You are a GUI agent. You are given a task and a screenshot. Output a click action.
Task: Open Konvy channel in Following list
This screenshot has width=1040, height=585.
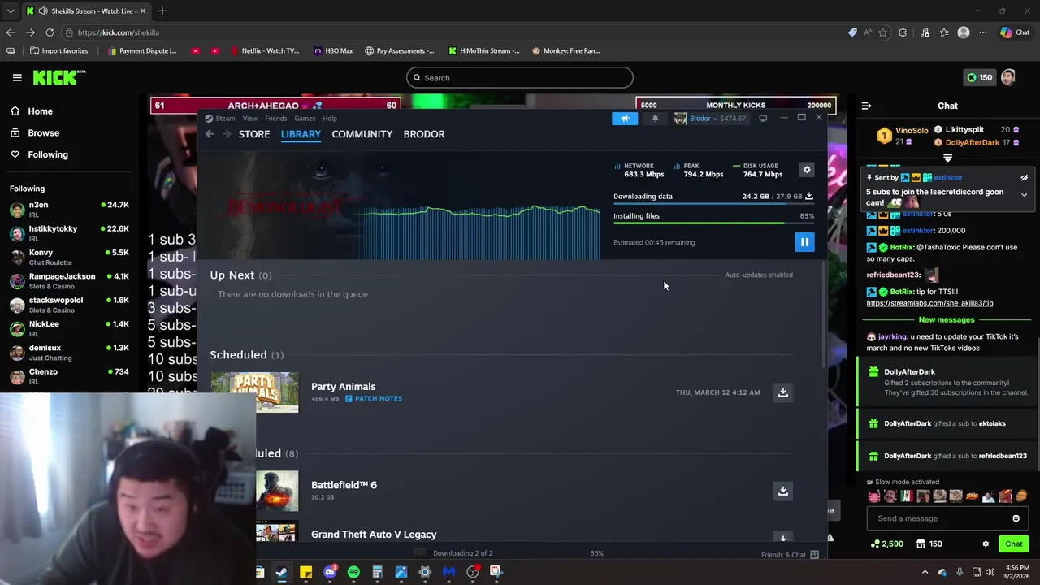(x=69, y=257)
